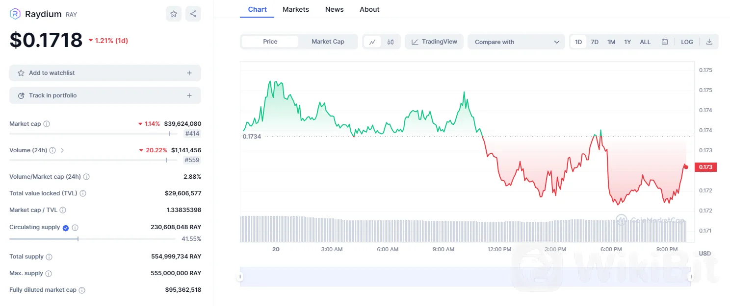Click the plus icon on Add to watchlist
Screen dimensions: 730x306
[189, 73]
